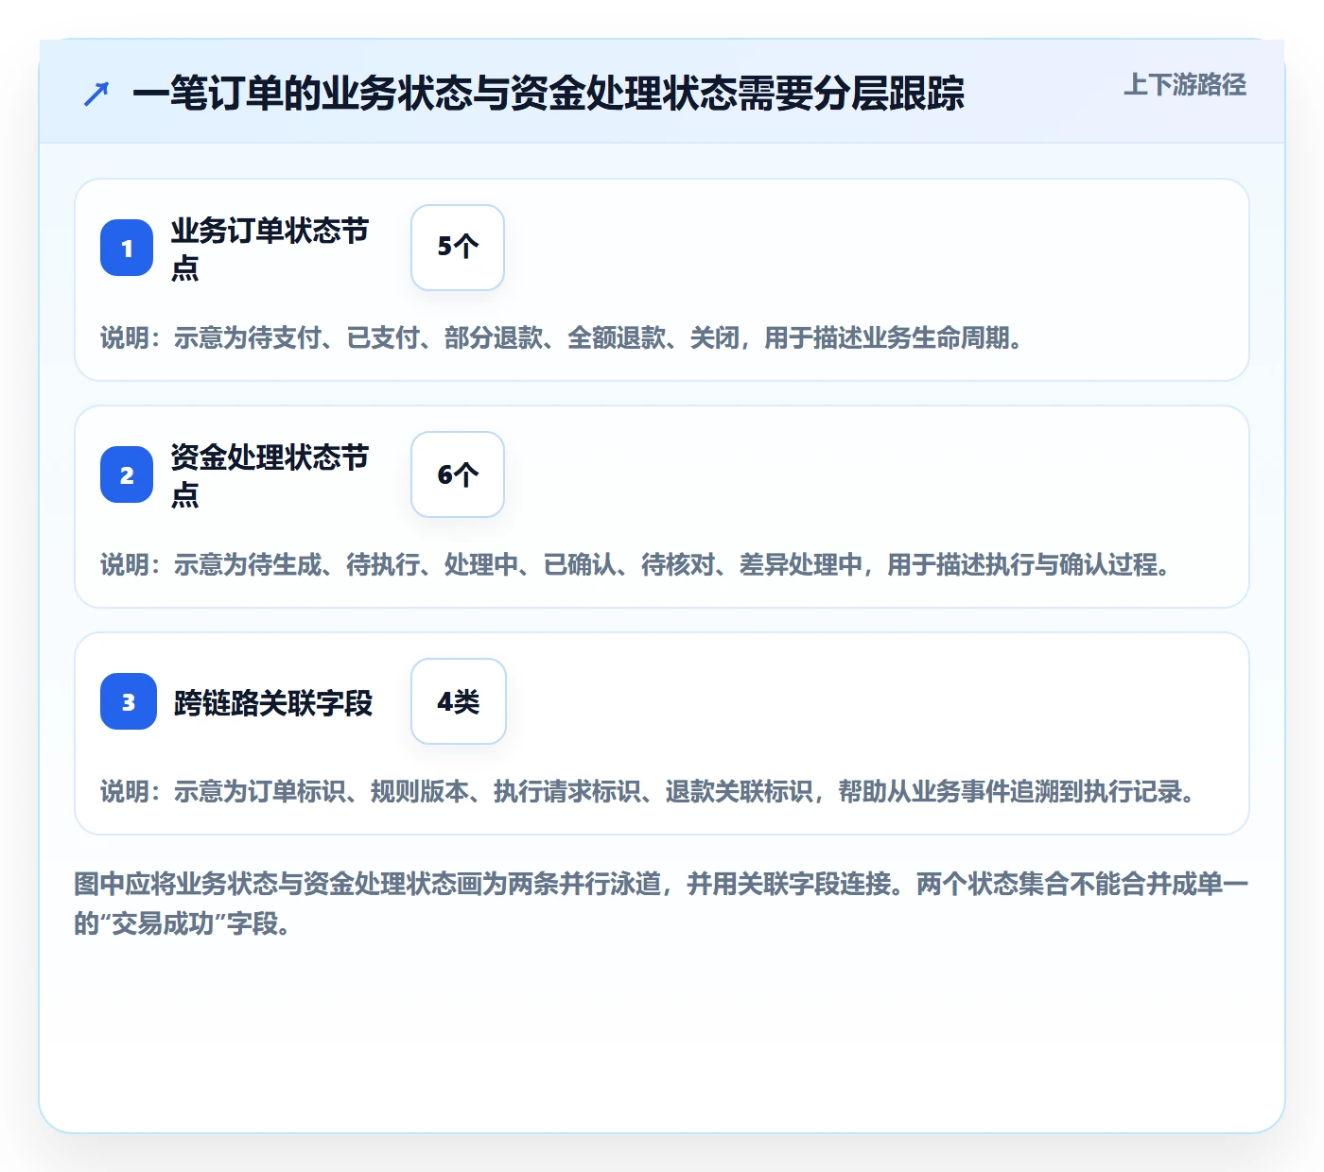The width and height of the screenshot is (1324, 1172).
Task: Select the 跨链路关联字段 heading
Action: tap(273, 702)
